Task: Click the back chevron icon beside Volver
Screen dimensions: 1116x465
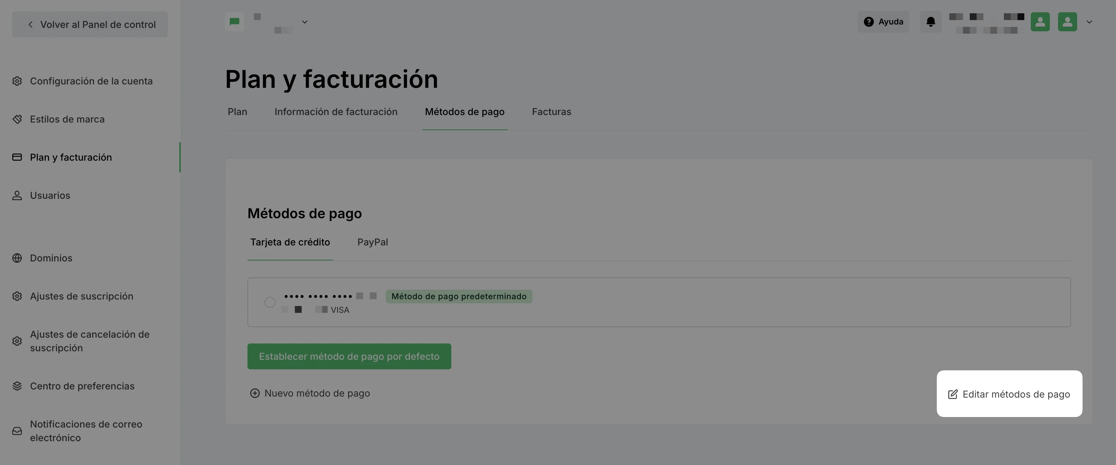Action: pyautogui.click(x=30, y=25)
